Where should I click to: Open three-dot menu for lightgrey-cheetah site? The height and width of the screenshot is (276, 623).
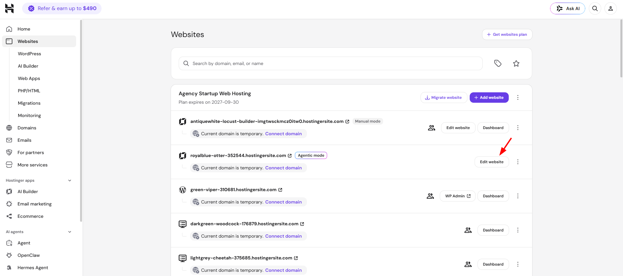coord(518,264)
